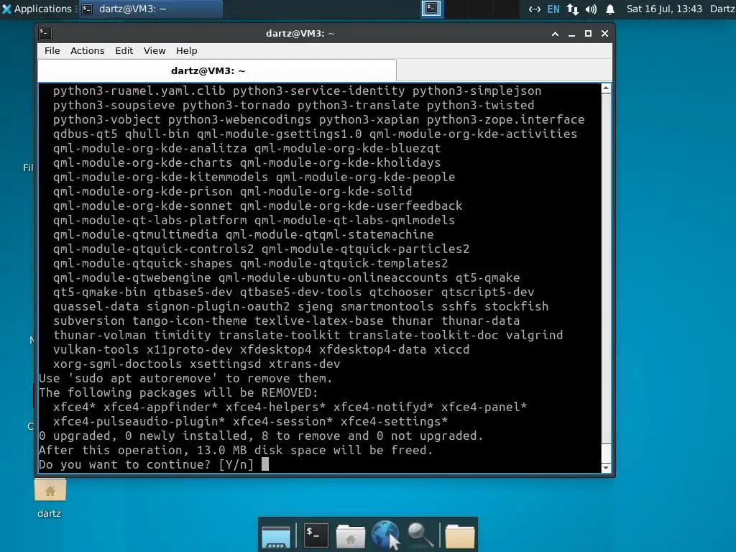The width and height of the screenshot is (736, 552).
Task: Open the folder icon at dock end
Action: 459,536
